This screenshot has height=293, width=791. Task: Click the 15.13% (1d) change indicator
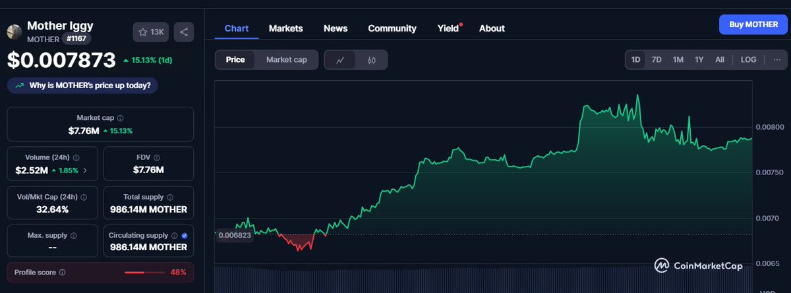point(148,61)
